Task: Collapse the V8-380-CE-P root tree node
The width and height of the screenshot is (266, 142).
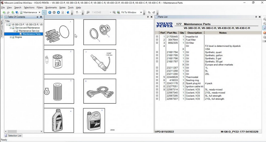Action: pos(7,25)
